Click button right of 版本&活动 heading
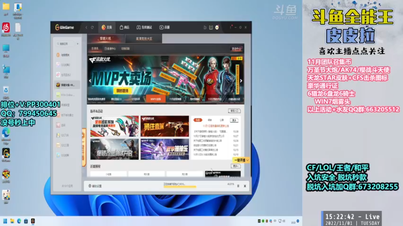This screenshot has height=226, width=403. tap(234, 110)
